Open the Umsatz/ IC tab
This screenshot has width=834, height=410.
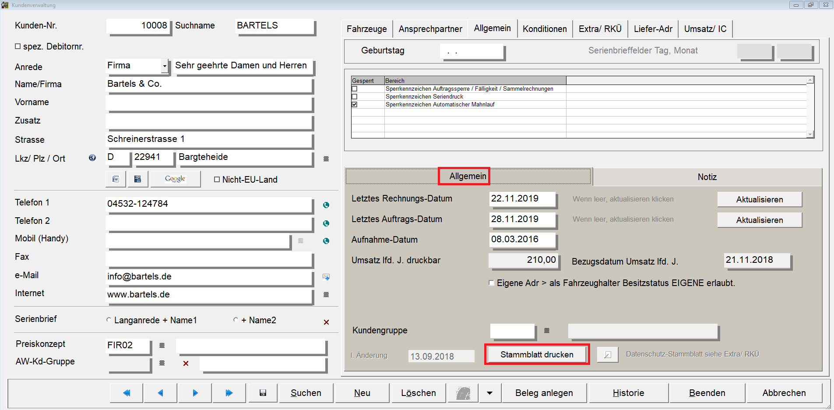pos(705,29)
